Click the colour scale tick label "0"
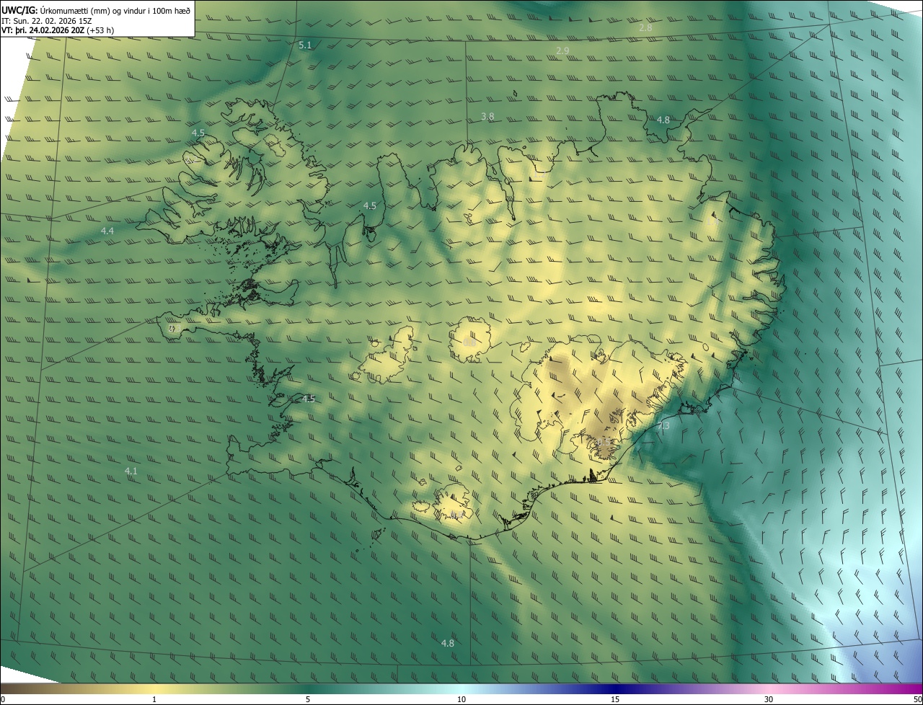This screenshot has width=923, height=705. 3,699
